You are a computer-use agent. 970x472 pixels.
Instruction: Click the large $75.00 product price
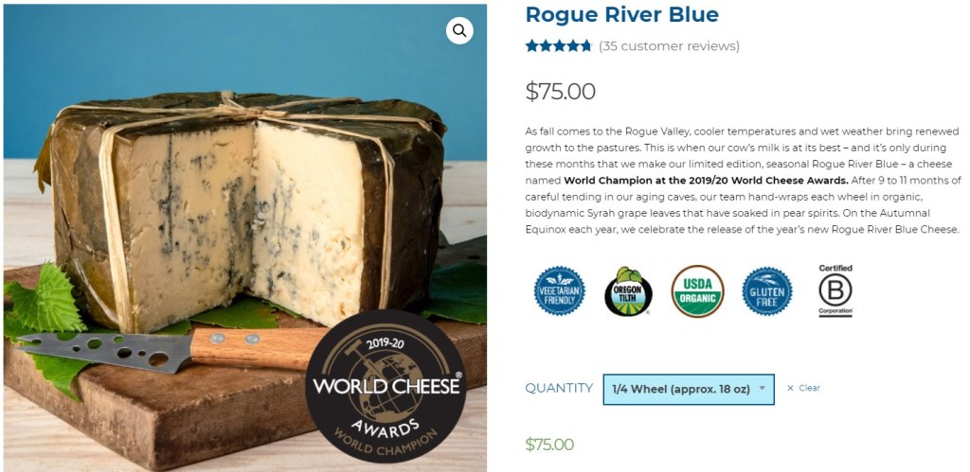(x=561, y=92)
